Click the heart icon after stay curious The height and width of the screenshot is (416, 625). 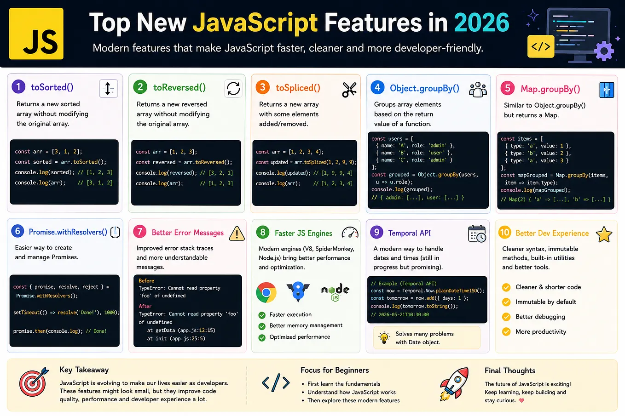(x=521, y=400)
